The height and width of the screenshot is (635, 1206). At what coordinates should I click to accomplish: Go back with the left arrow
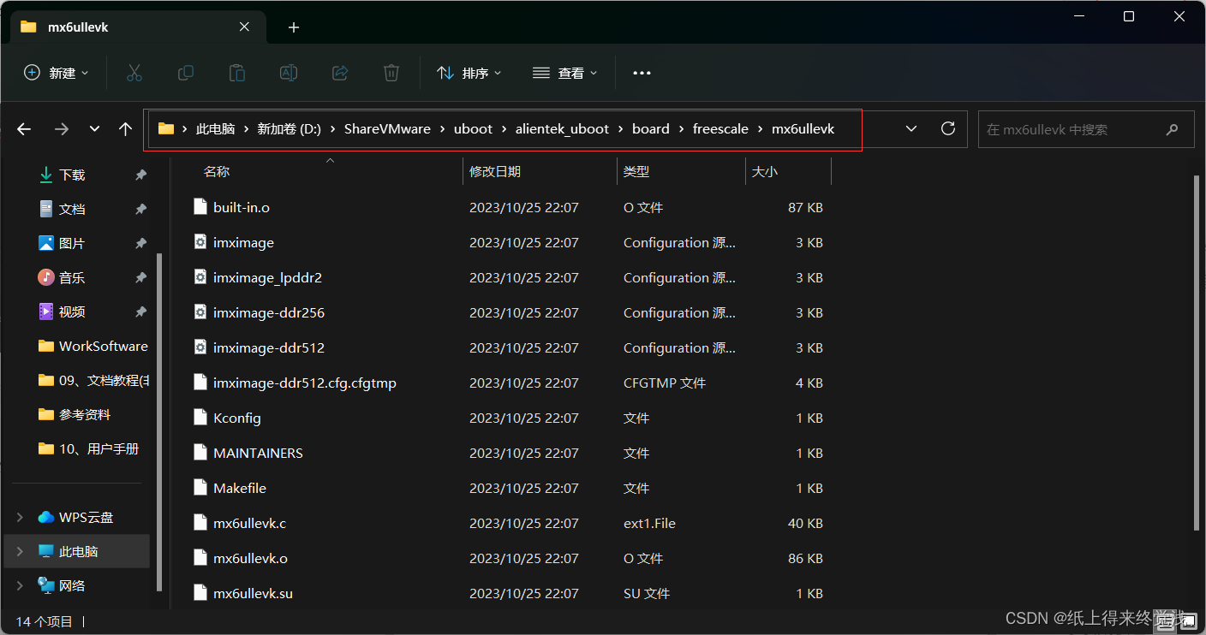[24, 129]
